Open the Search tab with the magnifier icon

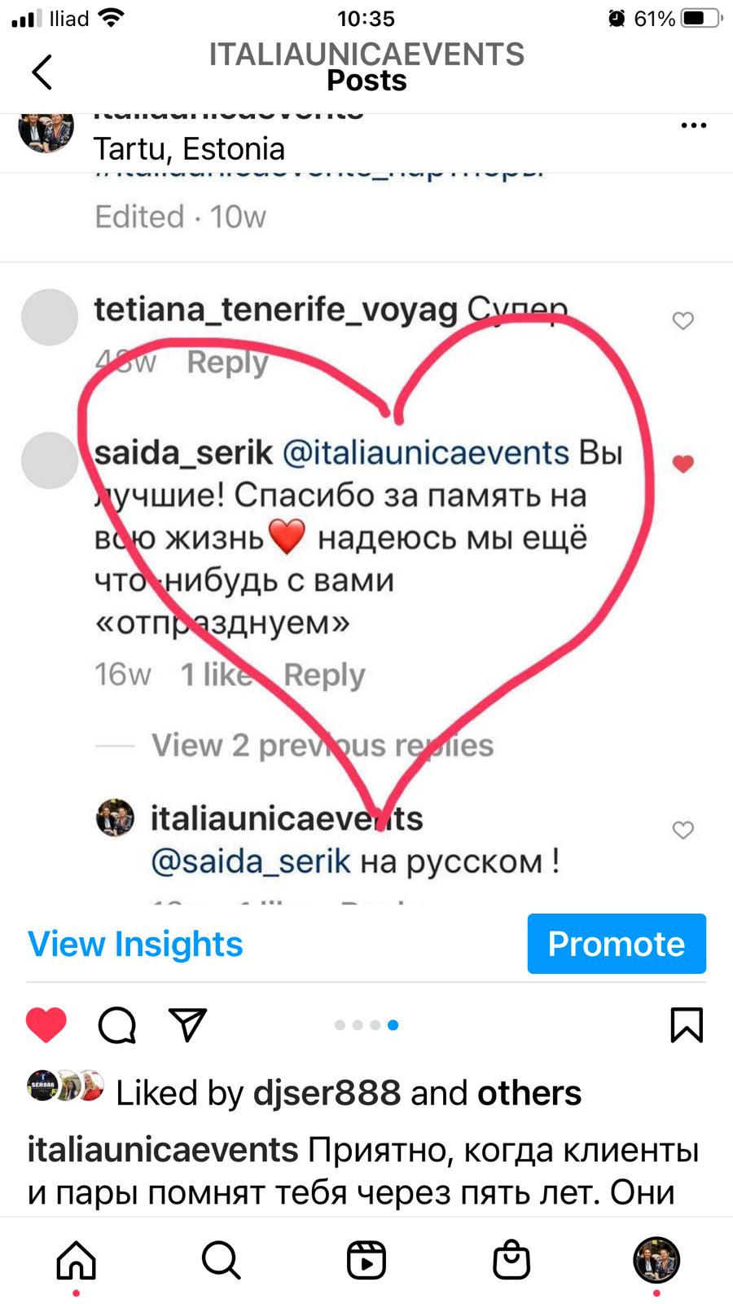click(x=221, y=1260)
